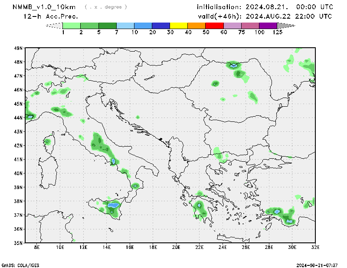The width and height of the screenshot is (347, 268).
Task: Select the red 50–60 legend swatch
Action: (214, 26)
